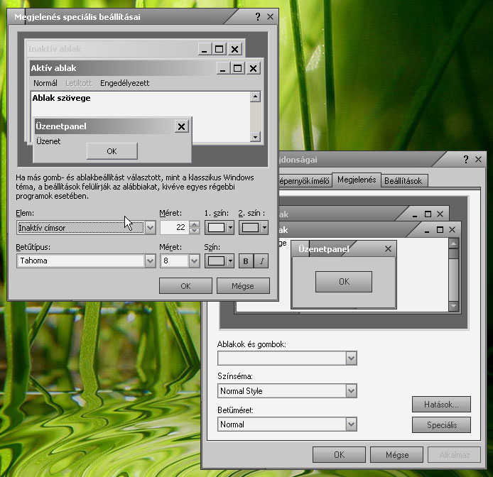Pick the 1. szín color swatch

pos(218,228)
